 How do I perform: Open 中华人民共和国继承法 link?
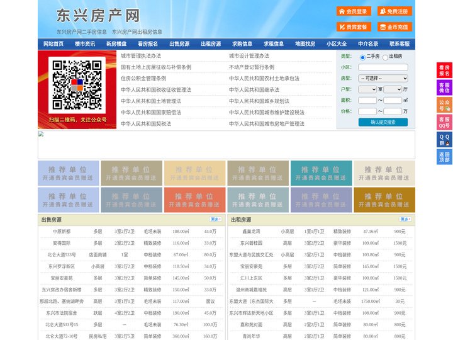click(x=254, y=89)
